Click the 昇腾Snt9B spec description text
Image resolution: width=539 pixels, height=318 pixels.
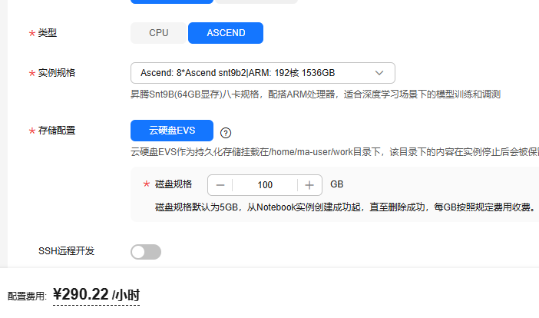[315, 94]
